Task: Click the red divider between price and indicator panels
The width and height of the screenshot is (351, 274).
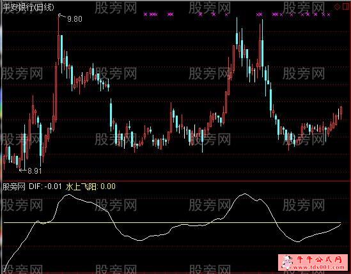Action: click(x=175, y=181)
